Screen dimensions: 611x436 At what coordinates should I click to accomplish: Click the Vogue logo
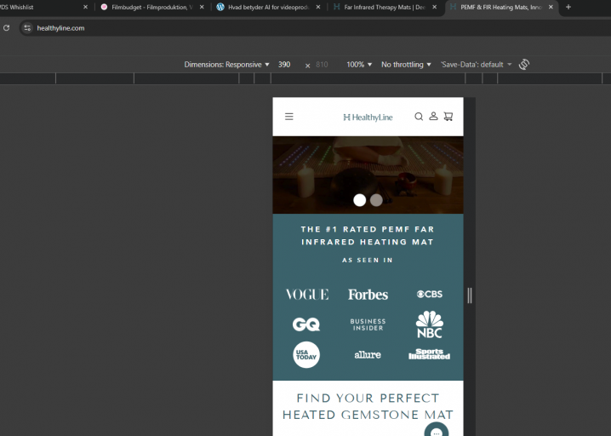coord(307,295)
